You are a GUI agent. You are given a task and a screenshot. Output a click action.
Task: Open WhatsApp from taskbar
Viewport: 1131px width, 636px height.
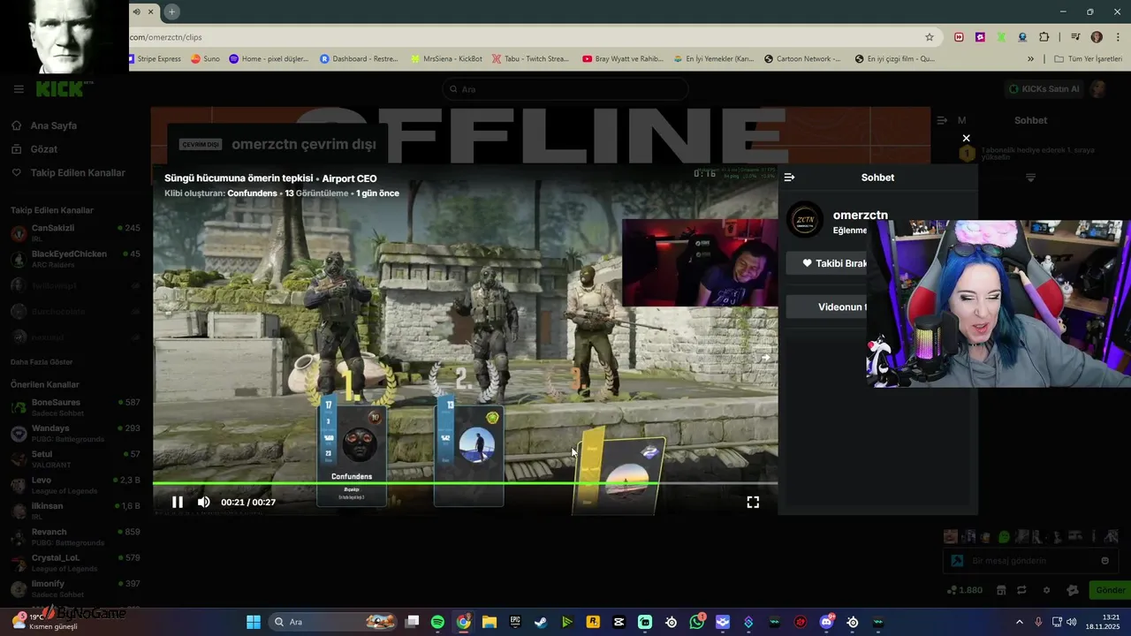point(697,622)
